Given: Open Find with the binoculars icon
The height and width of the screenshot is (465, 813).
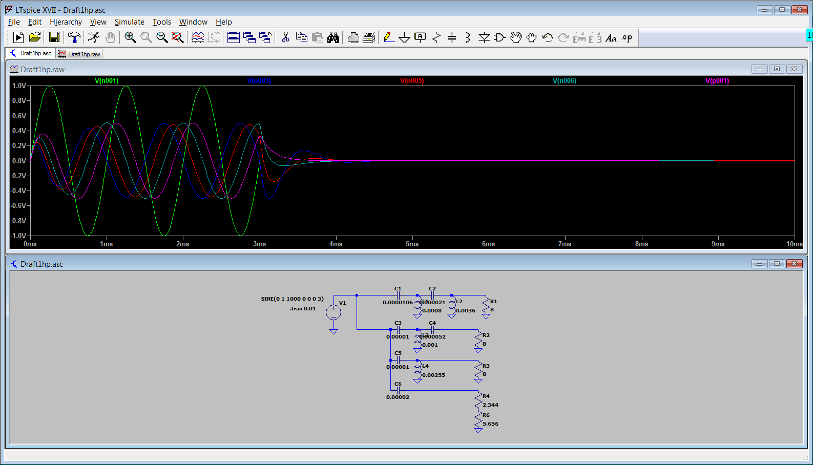Looking at the screenshot, I should (x=333, y=37).
